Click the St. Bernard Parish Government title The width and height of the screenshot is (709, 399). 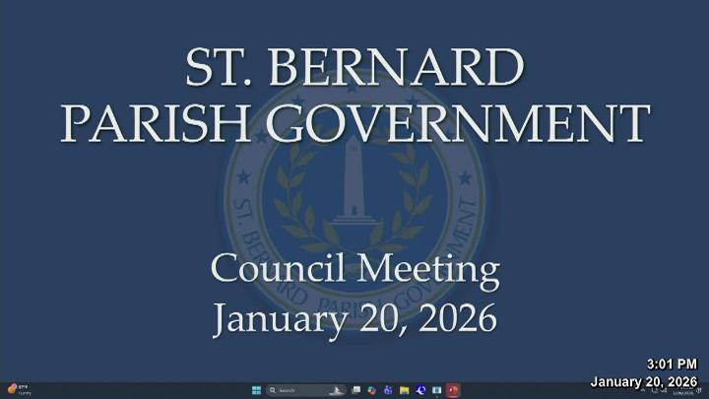[x=354, y=95]
